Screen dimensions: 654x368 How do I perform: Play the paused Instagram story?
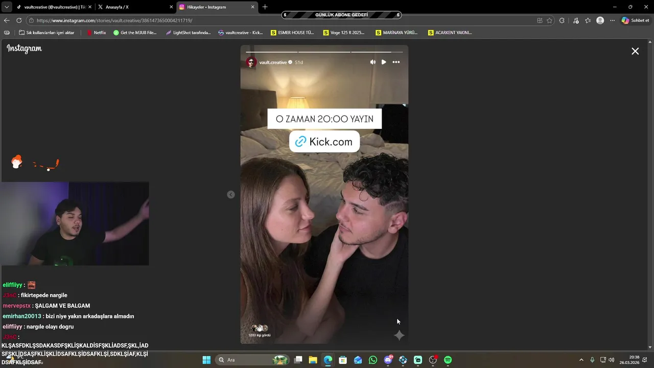click(x=384, y=62)
